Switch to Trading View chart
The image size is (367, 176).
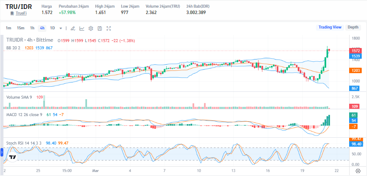(x=330, y=27)
